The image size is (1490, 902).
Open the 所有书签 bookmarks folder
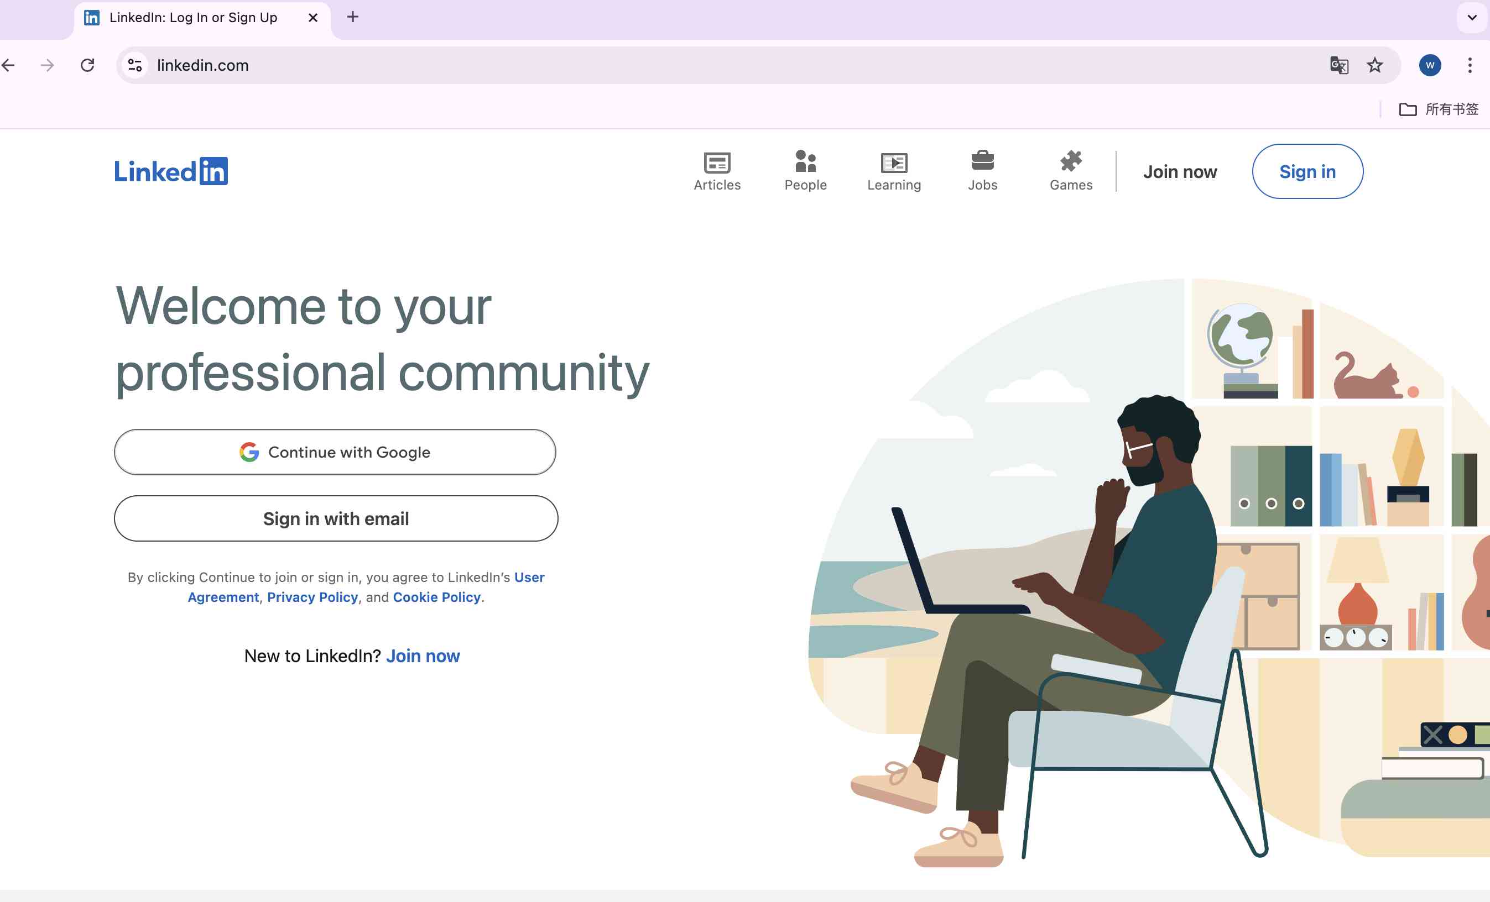point(1439,109)
